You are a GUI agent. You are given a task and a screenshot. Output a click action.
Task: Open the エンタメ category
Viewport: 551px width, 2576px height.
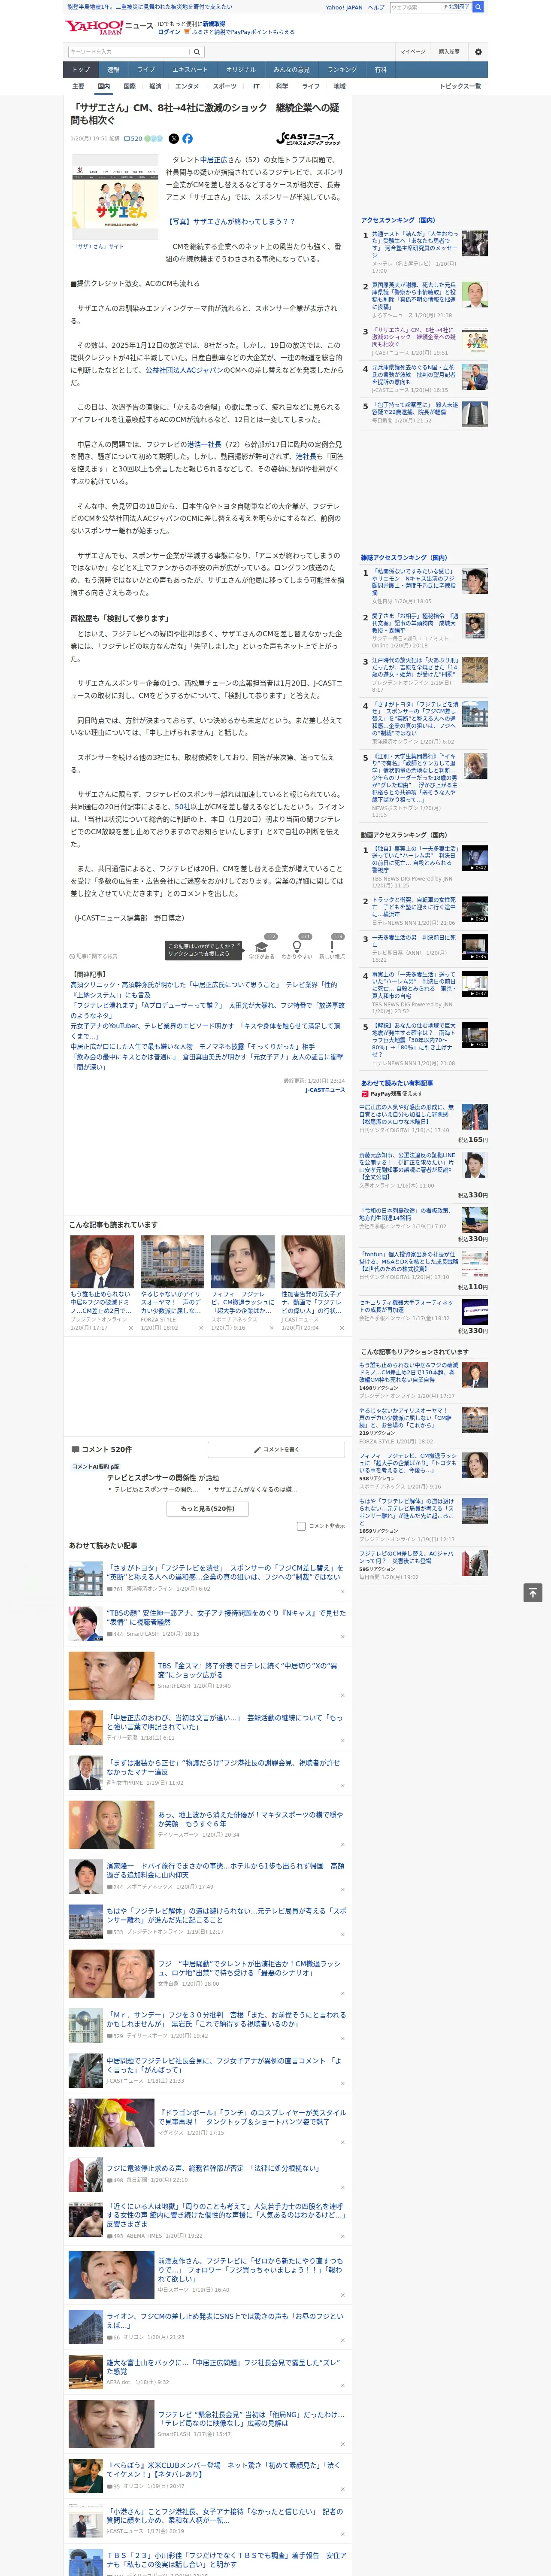tap(187, 86)
